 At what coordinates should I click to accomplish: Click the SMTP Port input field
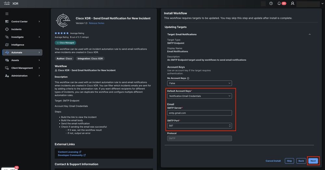(199, 126)
